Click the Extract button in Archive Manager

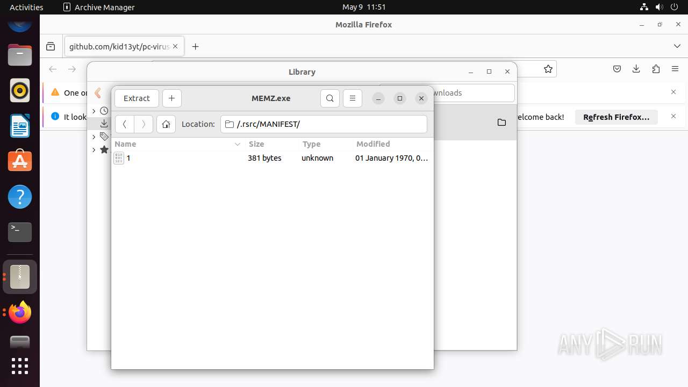(x=137, y=98)
